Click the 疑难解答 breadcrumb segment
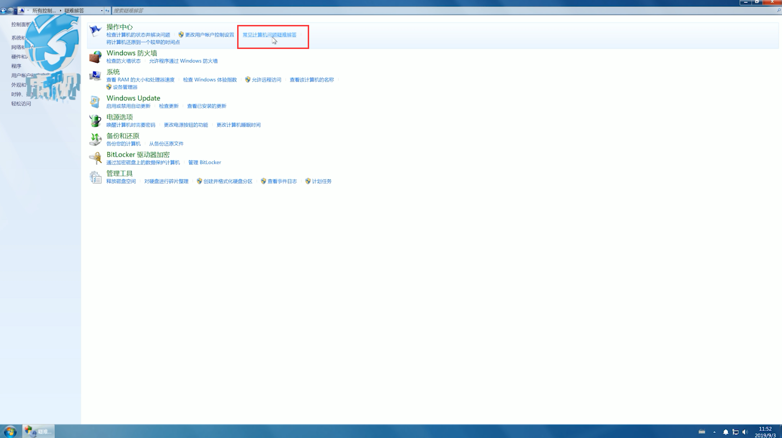 tap(74, 10)
